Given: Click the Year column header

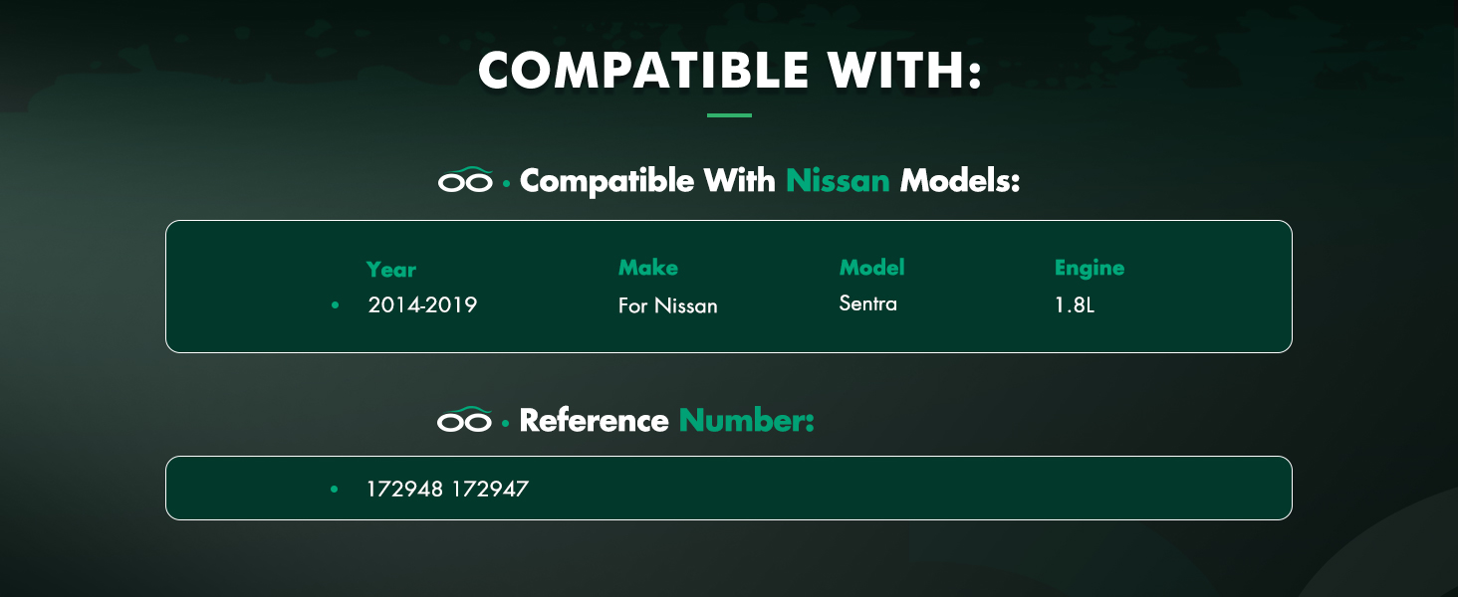Looking at the screenshot, I should (x=390, y=270).
